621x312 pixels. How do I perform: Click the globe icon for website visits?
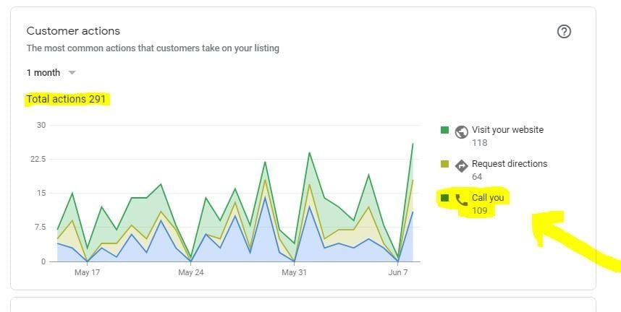[x=461, y=131]
